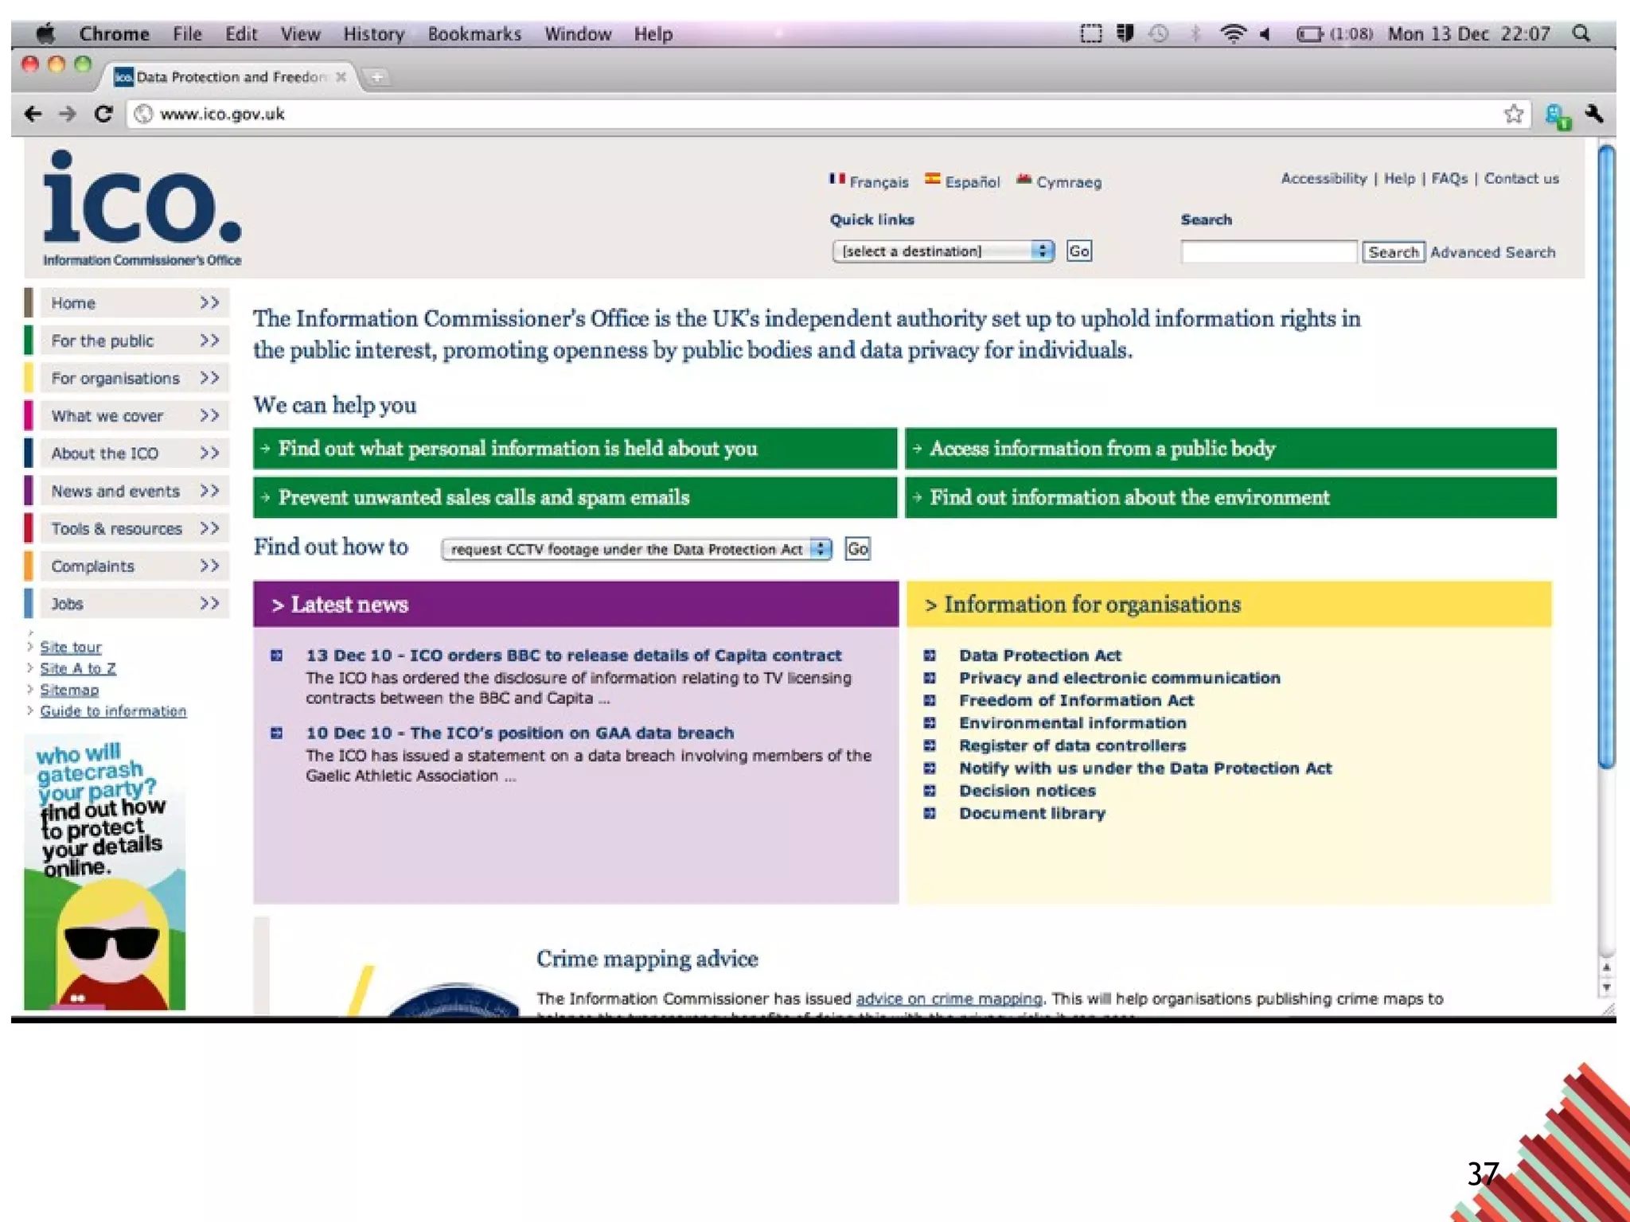Image resolution: width=1630 pixels, height=1222 pixels.
Task: Bookmark page with star icon
Action: click(1513, 114)
